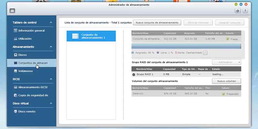The width and height of the screenshot is (258, 129).
Task: Expand the Grupo RAID 1 row arrow
Action: (134, 74)
